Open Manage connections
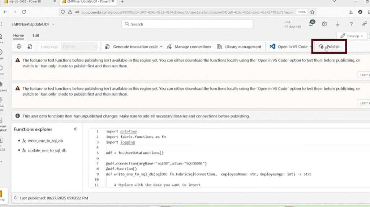 189,47
